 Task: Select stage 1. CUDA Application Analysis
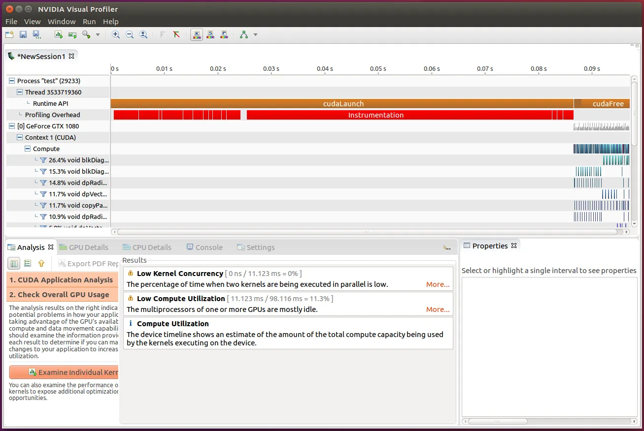click(x=62, y=279)
